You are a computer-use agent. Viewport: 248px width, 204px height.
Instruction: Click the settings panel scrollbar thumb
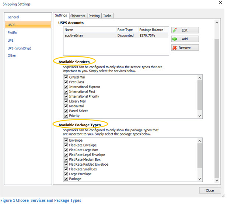click(217, 108)
